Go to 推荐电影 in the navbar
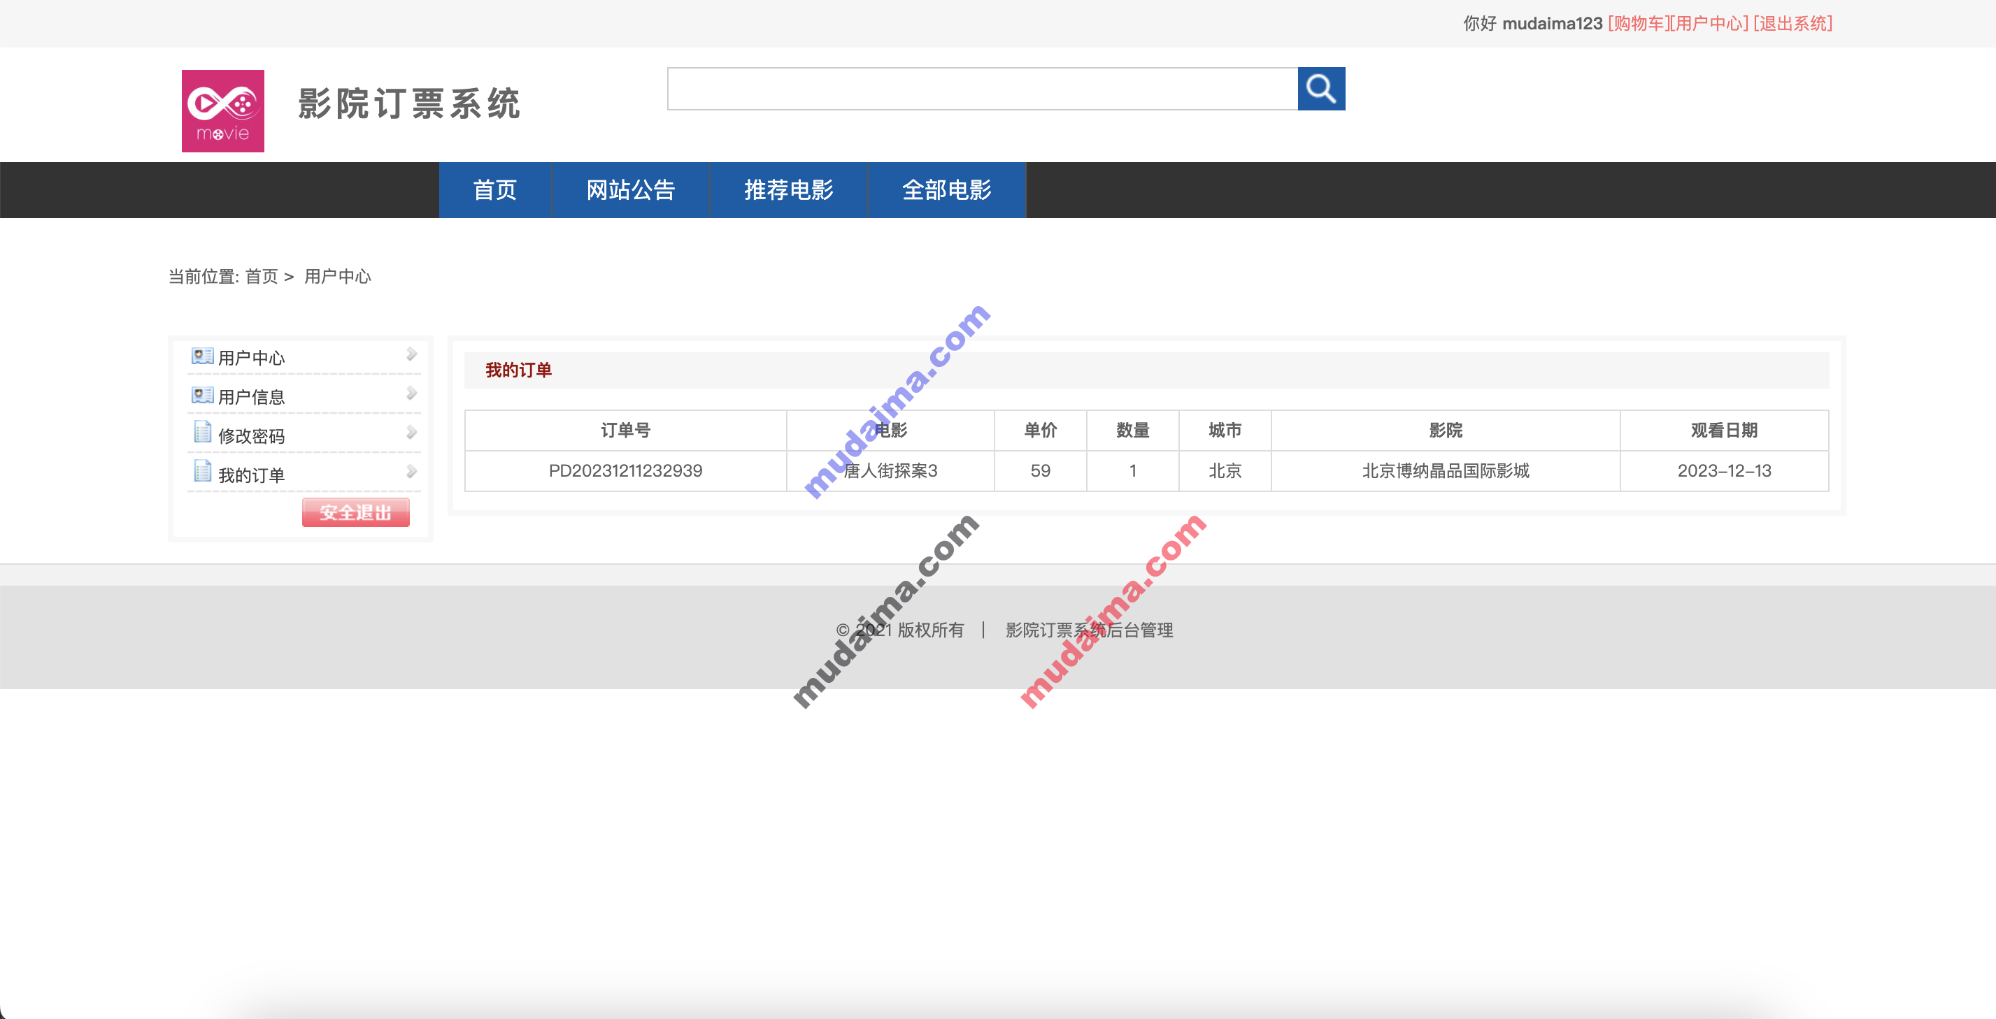Viewport: 1996px width, 1019px height. pyautogui.click(x=789, y=189)
